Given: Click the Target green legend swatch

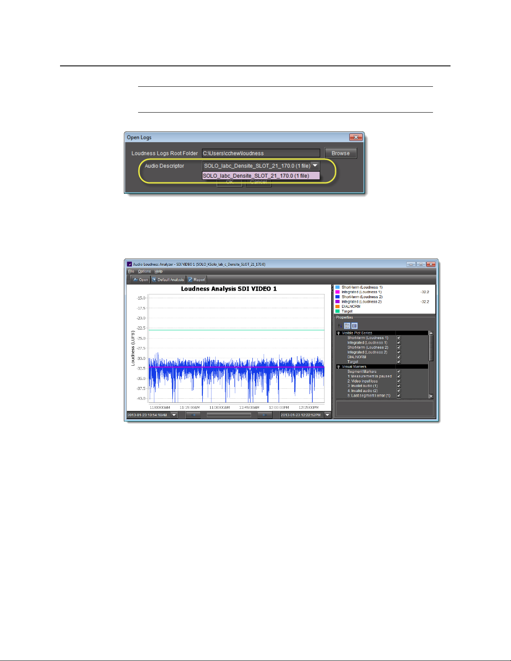Looking at the screenshot, I should [x=337, y=312].
